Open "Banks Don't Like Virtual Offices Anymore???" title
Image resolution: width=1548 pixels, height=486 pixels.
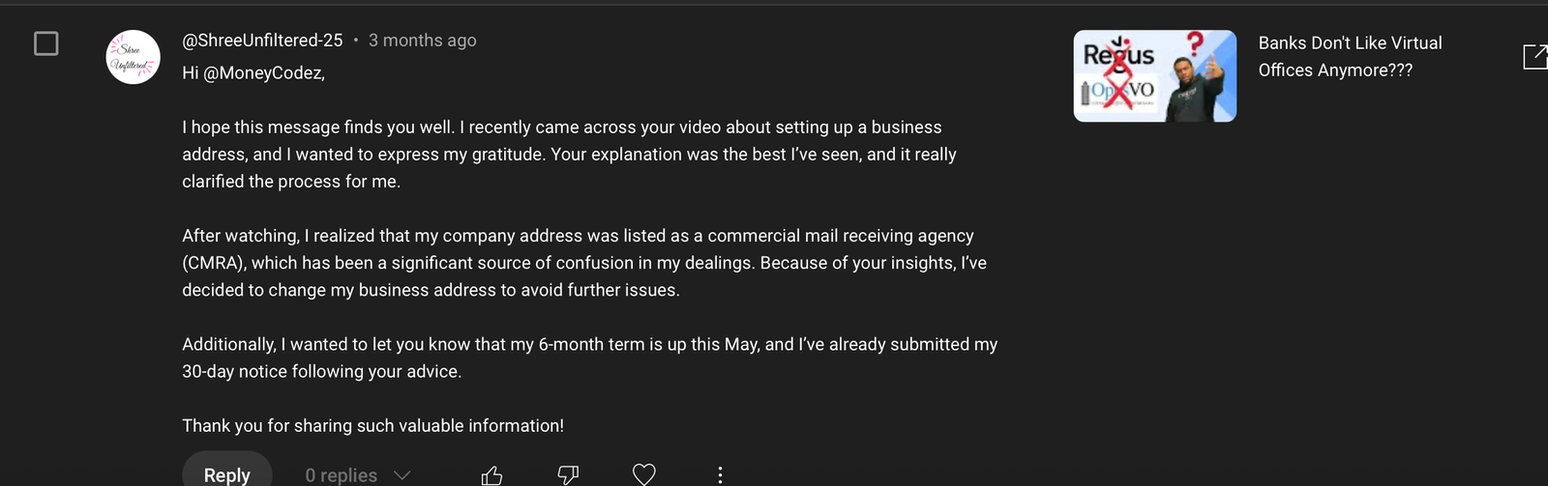(1350, 56)
